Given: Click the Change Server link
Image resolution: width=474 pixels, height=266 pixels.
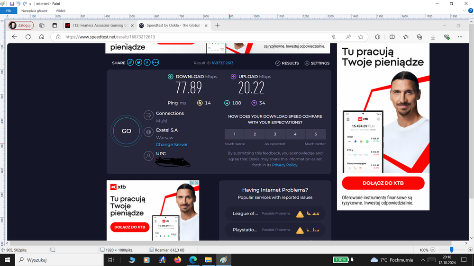Looking at the screenshot, I should 172,145.
